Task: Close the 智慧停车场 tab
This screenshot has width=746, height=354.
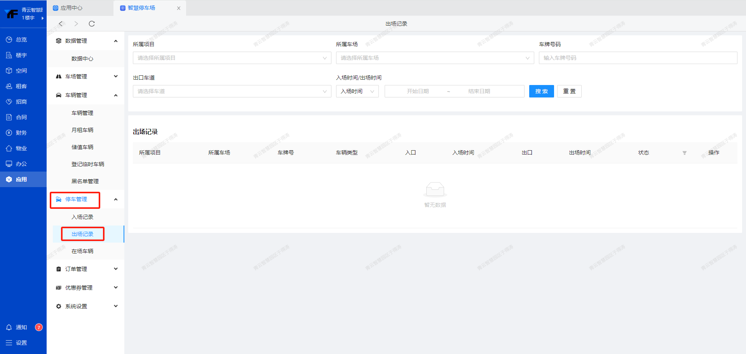Action: [x=179, y=8]
